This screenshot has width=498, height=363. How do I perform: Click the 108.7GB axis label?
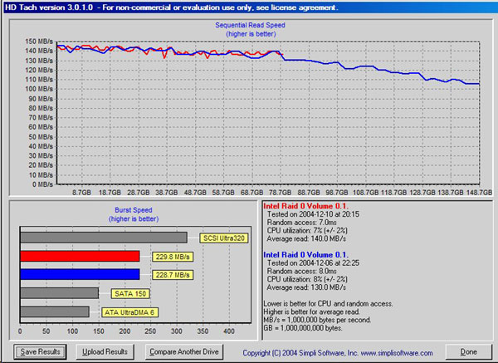pyautogui.click(x=365, y=193)
